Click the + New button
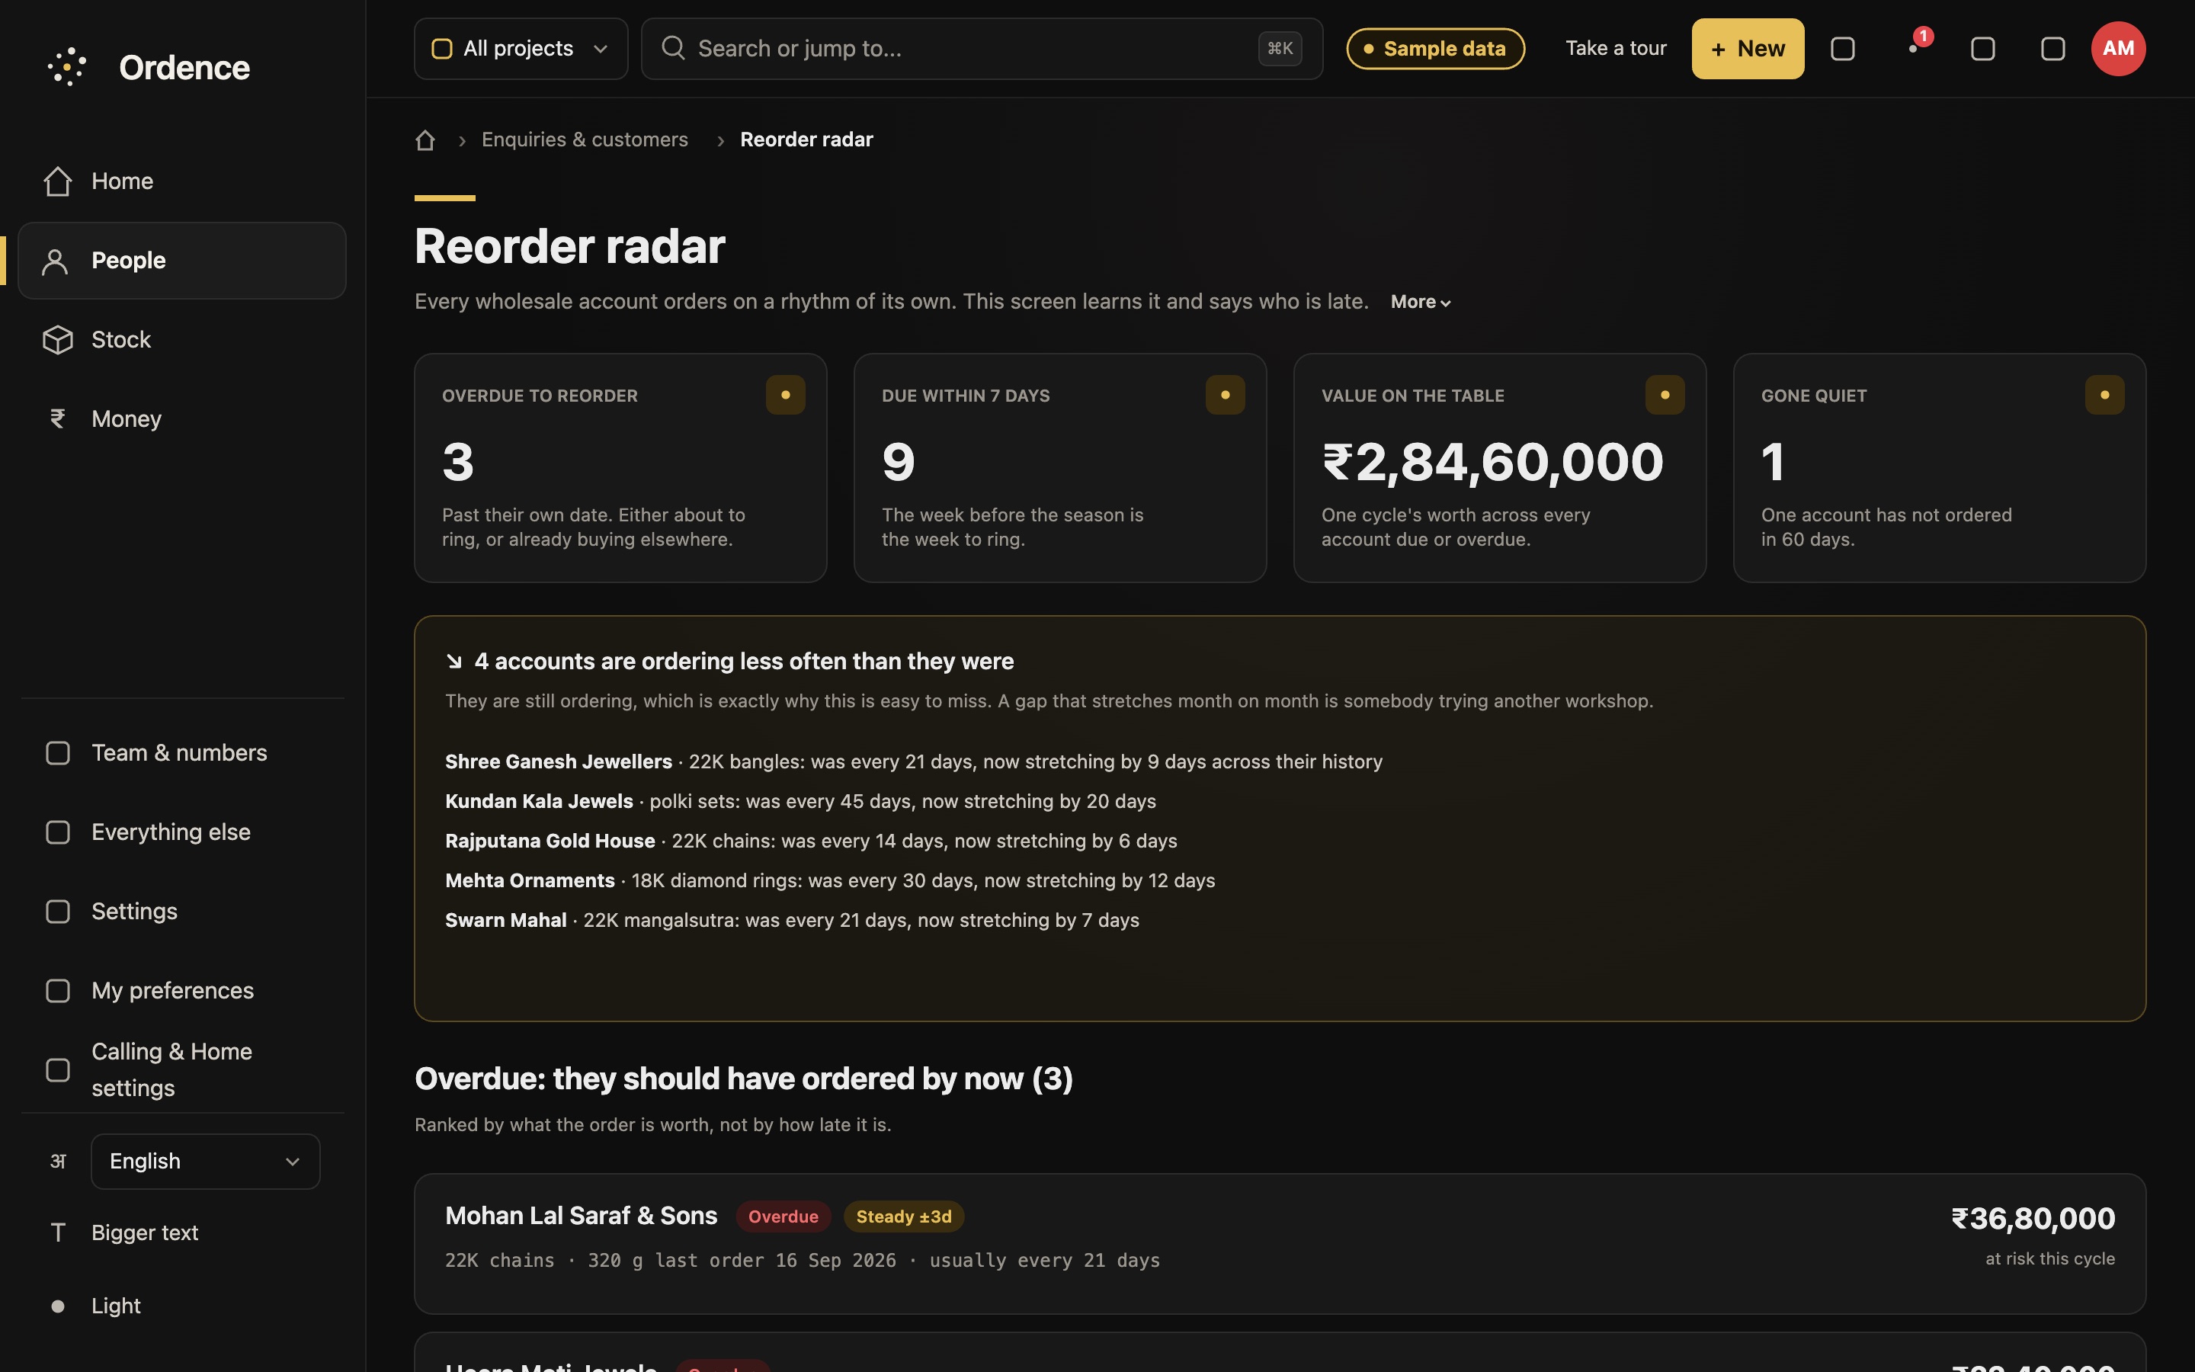Screen dimensions: 2195x1372 (x=1747, y=49)
